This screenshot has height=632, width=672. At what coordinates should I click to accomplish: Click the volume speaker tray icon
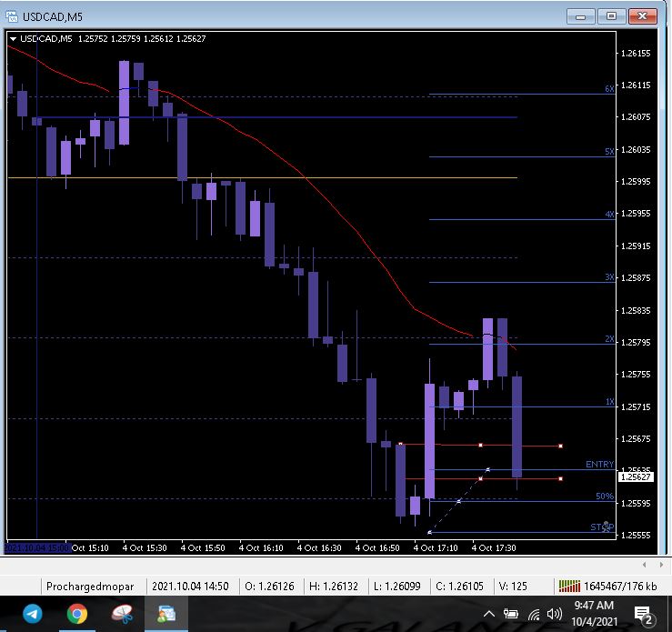(554, 614)
